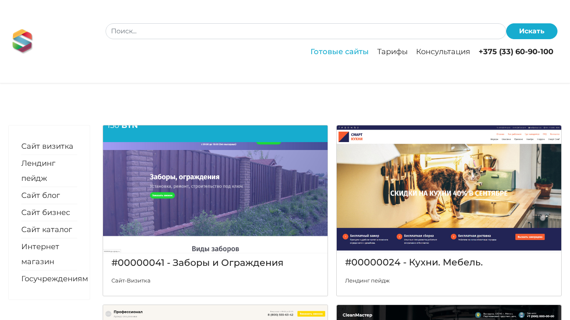Open the Госучреждениям category

tap(55, 279)
